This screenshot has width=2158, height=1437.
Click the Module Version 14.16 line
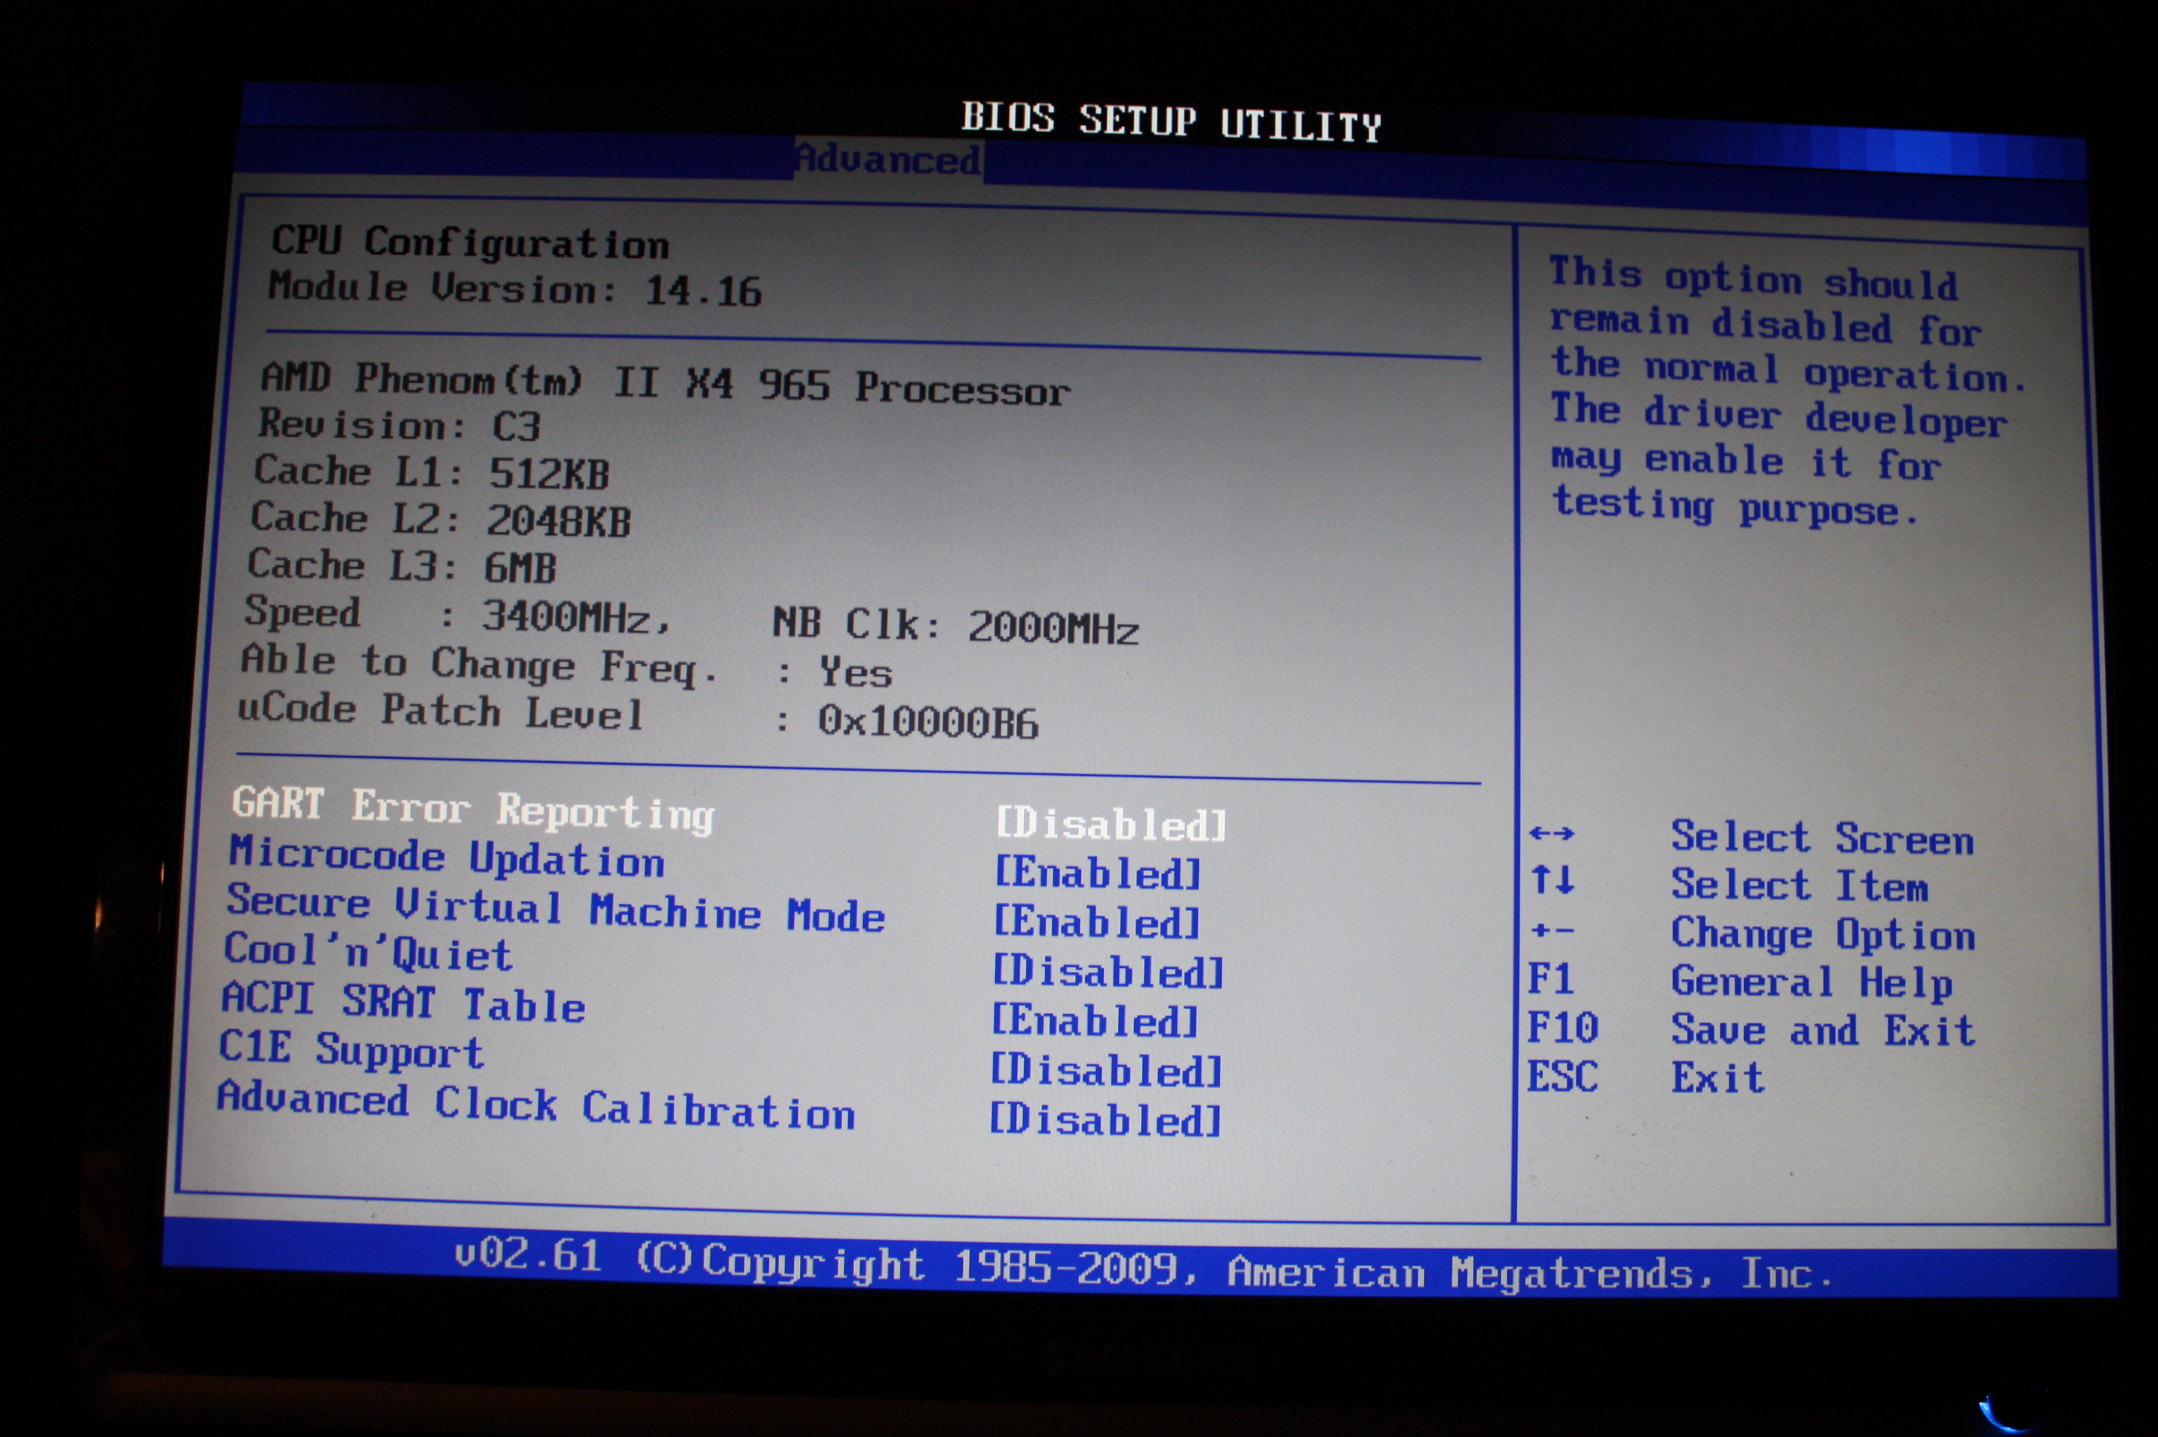coord(515,289)
